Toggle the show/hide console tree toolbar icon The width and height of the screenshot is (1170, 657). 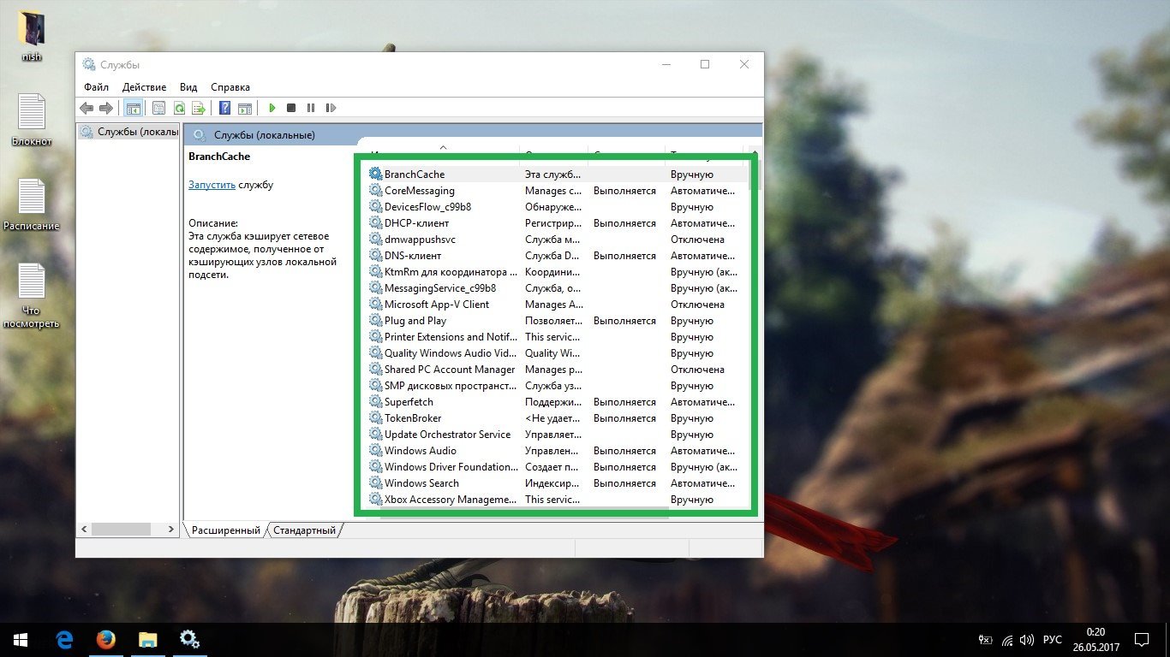pyautogui.click(x=133, y=108)
